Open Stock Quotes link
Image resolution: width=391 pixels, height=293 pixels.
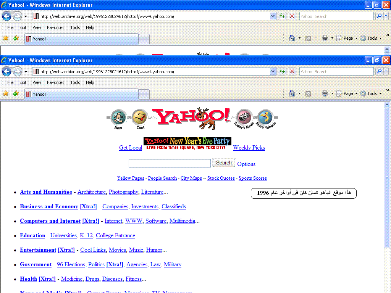point(221,178)
